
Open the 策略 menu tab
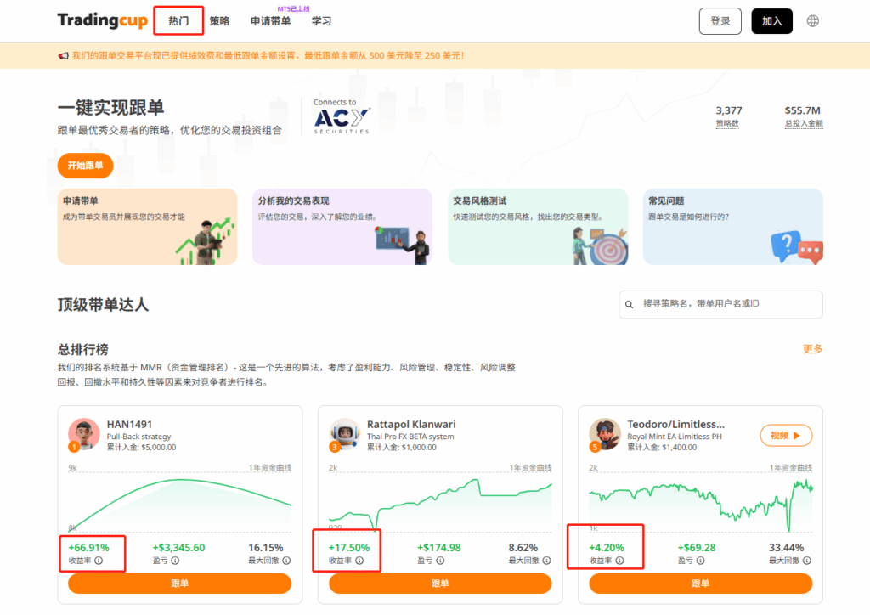[x=219, y=21]
